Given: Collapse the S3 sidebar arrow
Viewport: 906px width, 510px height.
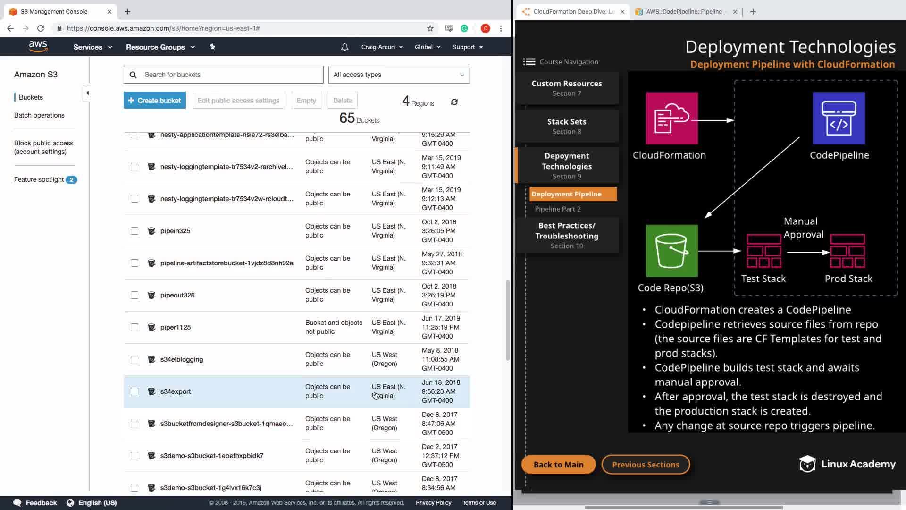Looking at the screenshot, I should pos(87,93).
